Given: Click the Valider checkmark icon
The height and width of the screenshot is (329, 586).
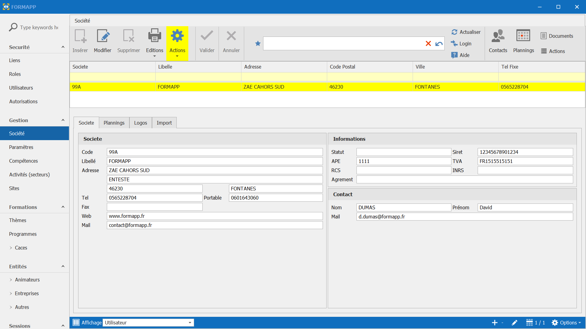Looking at the screenshot, I should (207, 36).
